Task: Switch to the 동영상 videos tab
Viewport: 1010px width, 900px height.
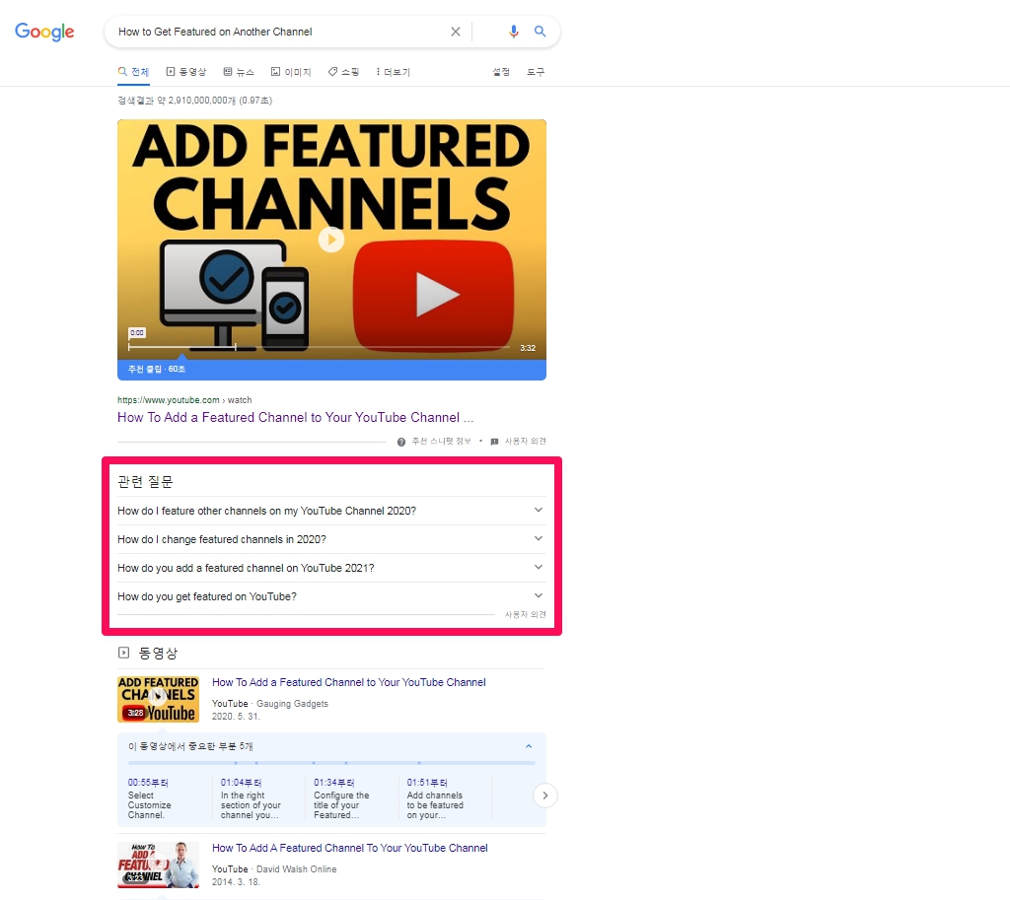Action: 186,71
